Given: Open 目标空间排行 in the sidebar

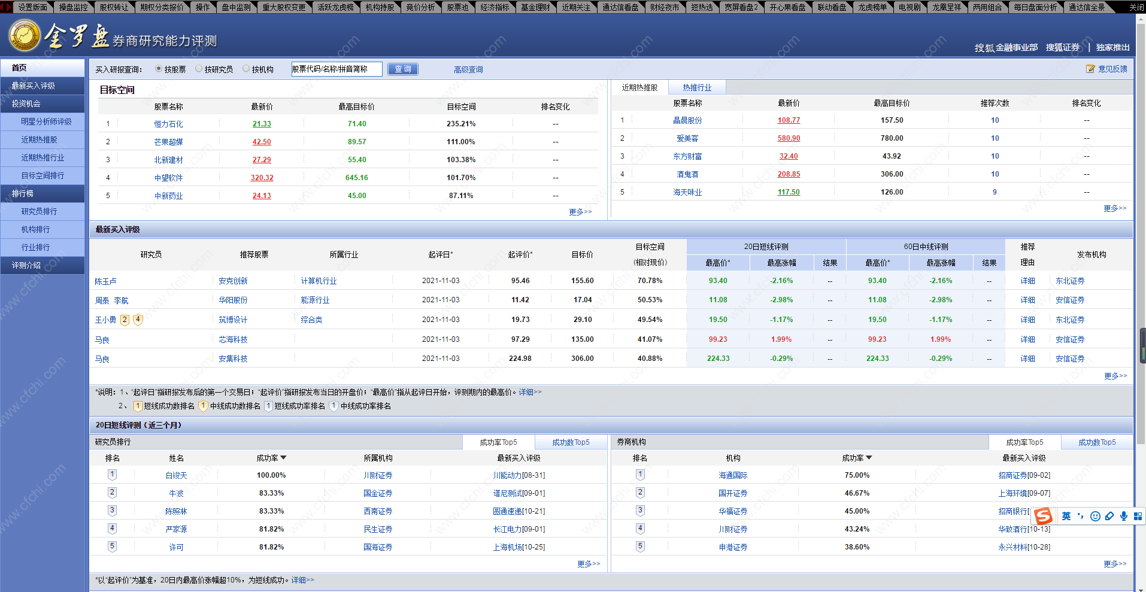Looking at the screenshot, I should [x=43, y=175].
